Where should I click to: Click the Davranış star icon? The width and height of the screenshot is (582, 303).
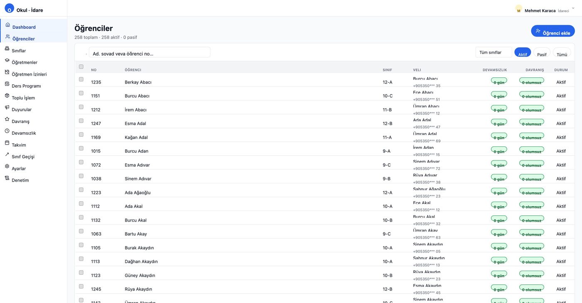tap(7, 119)
